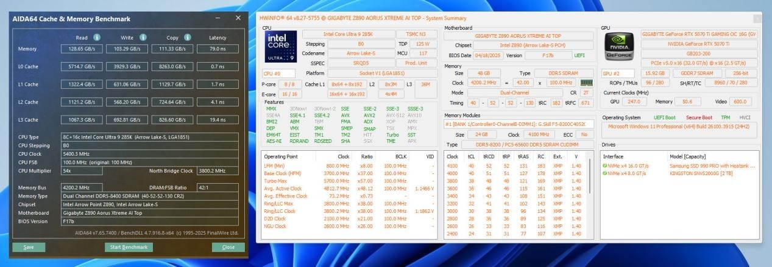Click the Memory Write value 103.29 GB/s
772x267 pixels.
click(x=126, y=49)
